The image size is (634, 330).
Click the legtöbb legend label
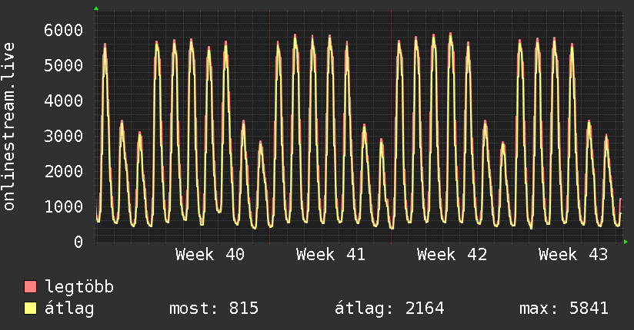pyautogui.click(x=79, y=287)
